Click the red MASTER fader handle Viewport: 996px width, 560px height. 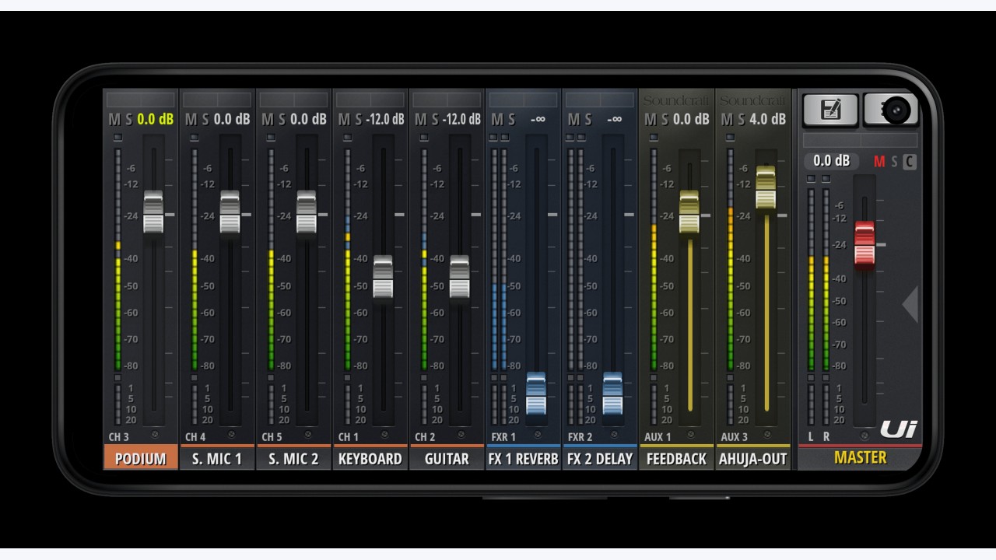pos(864,243)
